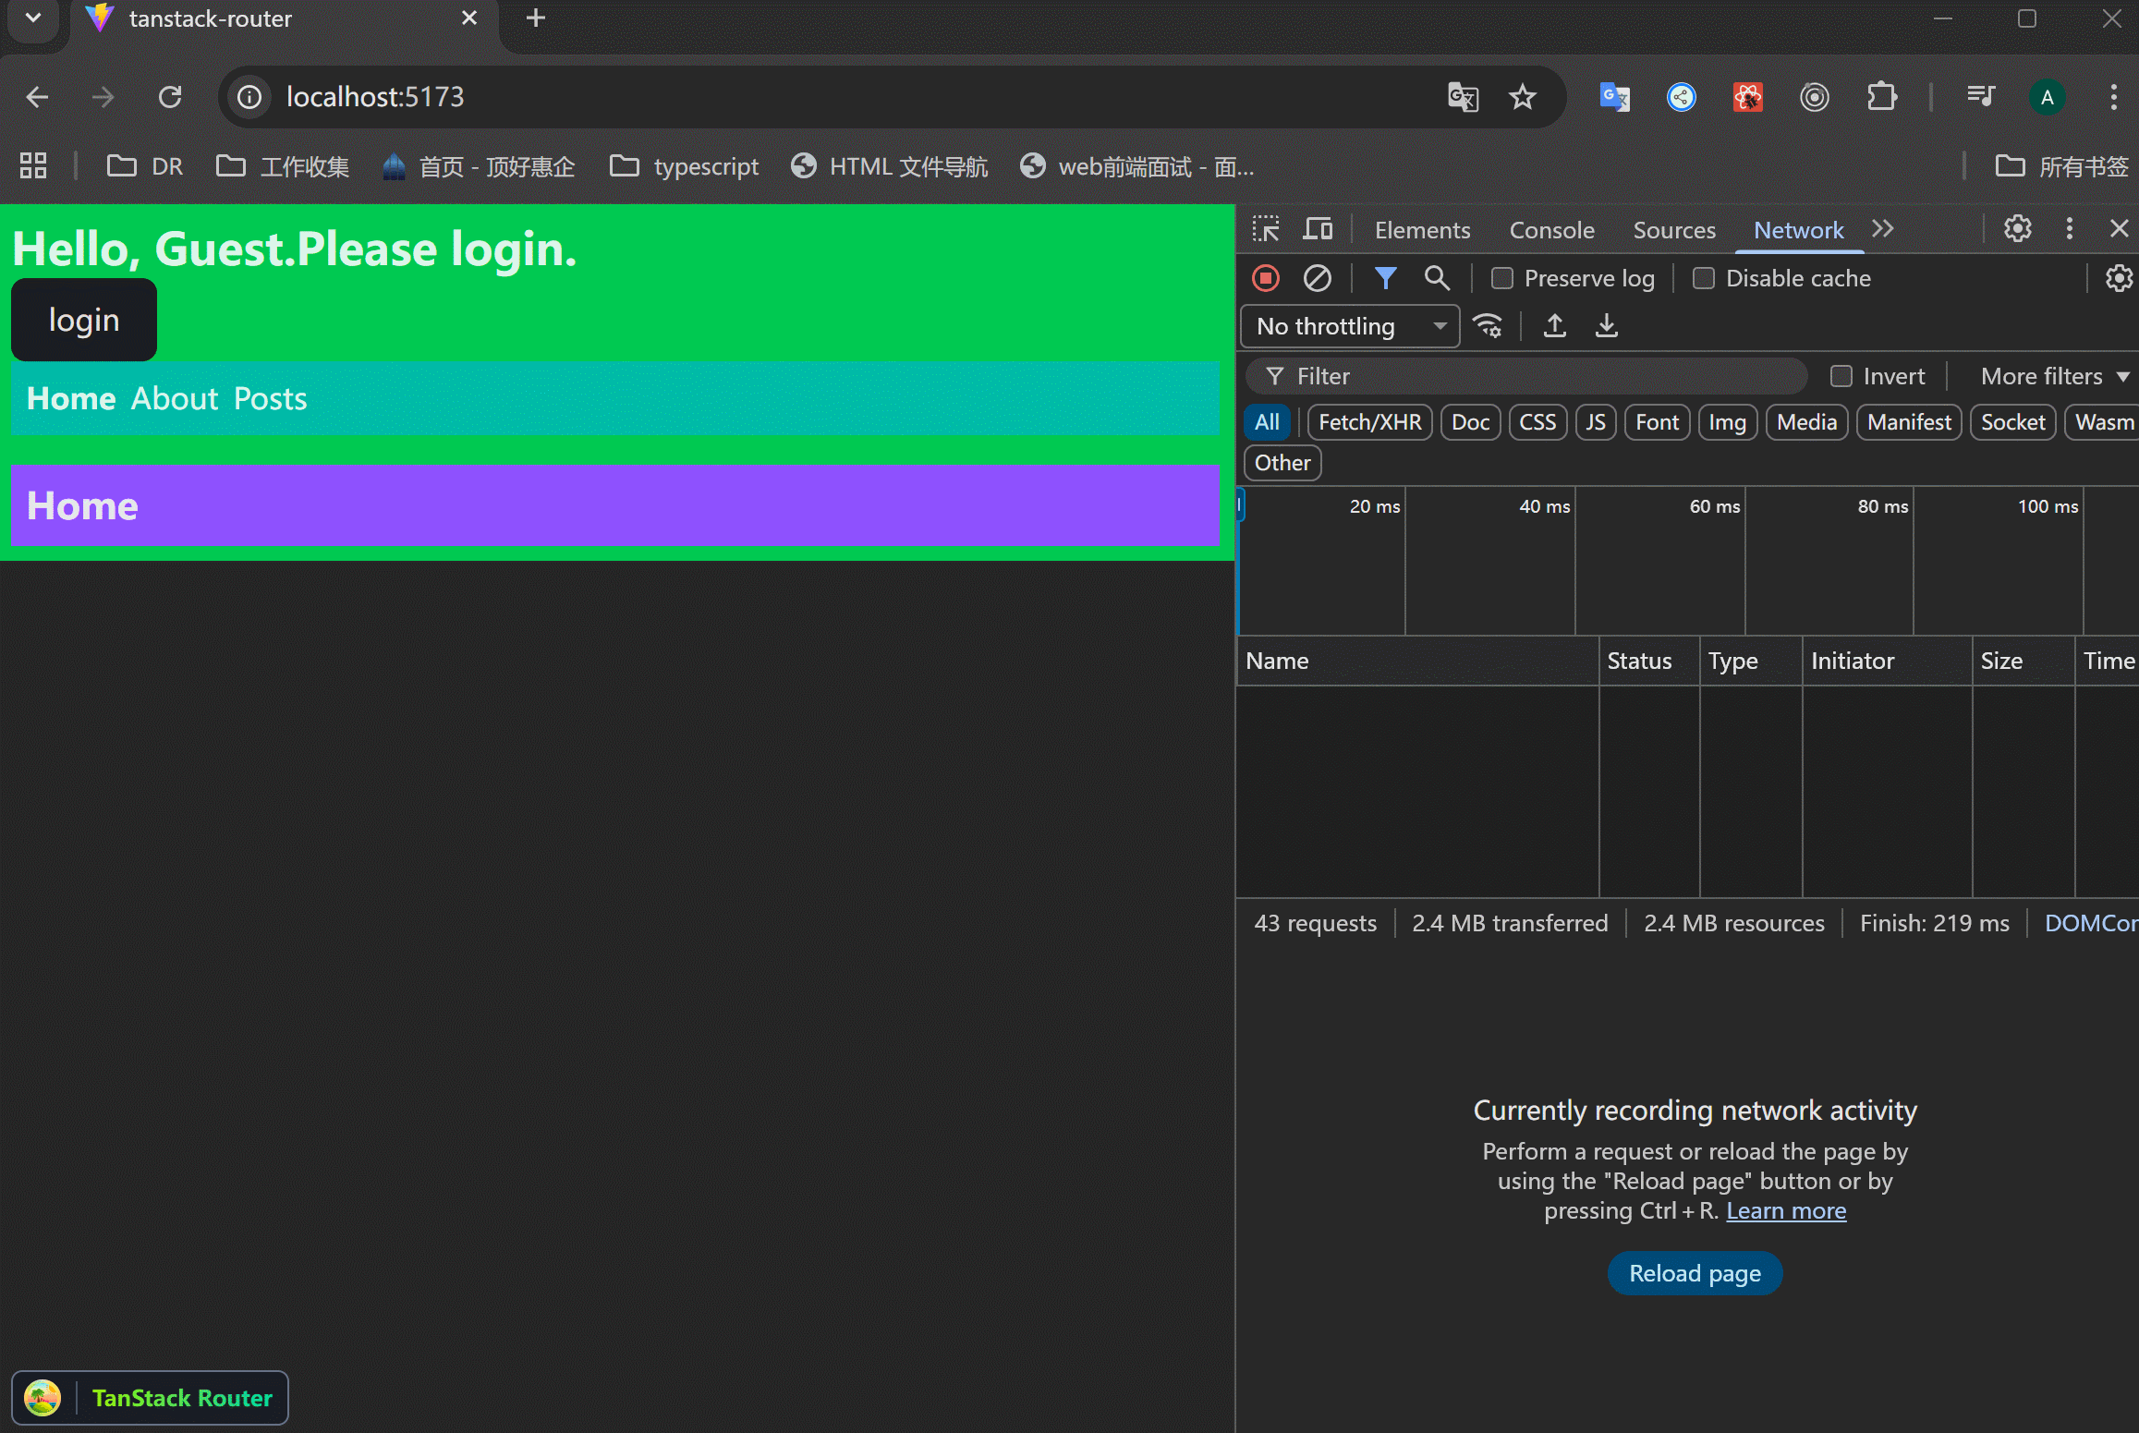
Task: Open network conditions wifi icon
Action: [1488, 326]
